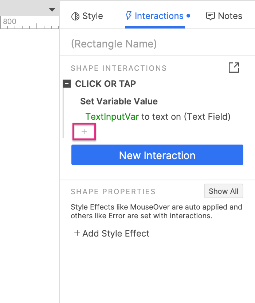The image size is (255, 303).
Task: Open the interaction editor pop-out icon
Action: [234, 68]
